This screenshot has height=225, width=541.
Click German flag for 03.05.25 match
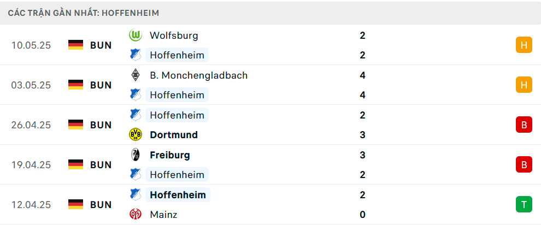click(x=75, y=85)
